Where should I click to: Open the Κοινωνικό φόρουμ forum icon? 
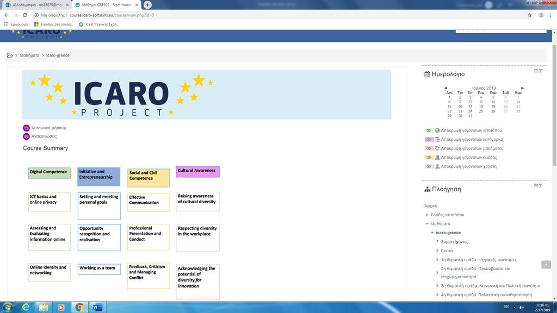(x=26, y=128)
